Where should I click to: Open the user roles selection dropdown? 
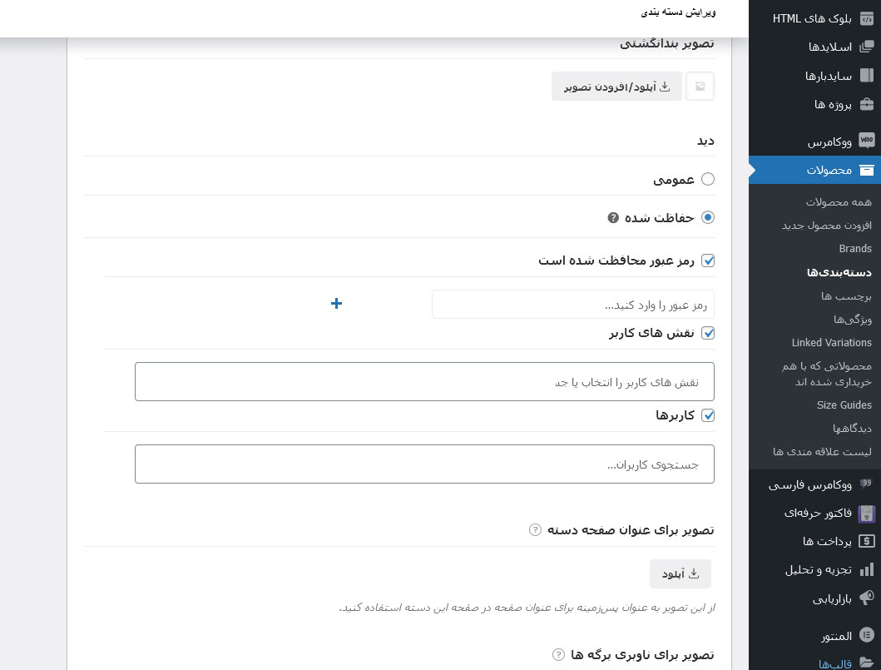point(424,382)
